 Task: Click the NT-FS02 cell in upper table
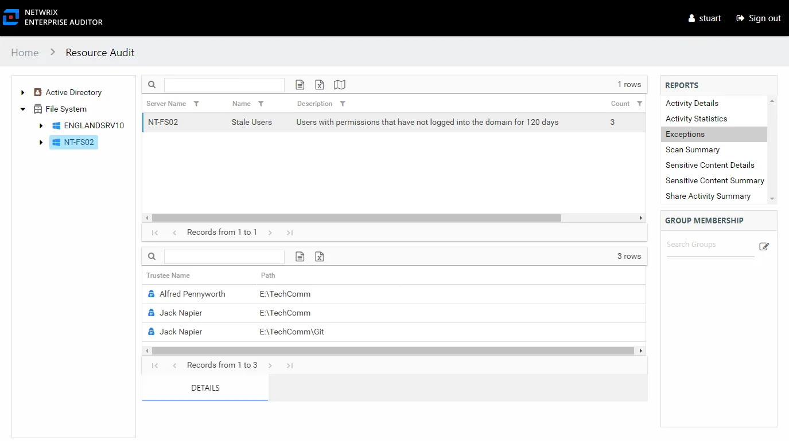coord(163,122)
